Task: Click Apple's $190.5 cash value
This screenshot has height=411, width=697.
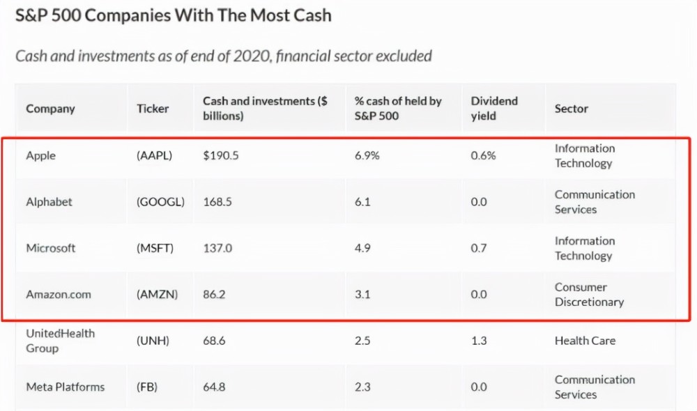Action: click(x=220, y=156)
